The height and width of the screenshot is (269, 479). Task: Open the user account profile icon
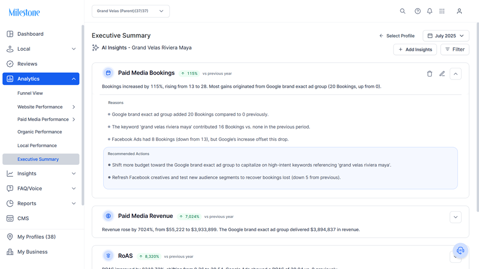(459, 11)
